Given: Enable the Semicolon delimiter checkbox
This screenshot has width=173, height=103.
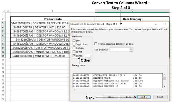Looking at the screenshot, I should pyautogui.click(x=74, y=44).
